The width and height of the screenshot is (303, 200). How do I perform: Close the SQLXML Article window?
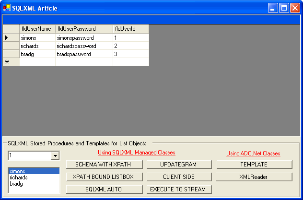pyautogui.click(x=295, y=8)
